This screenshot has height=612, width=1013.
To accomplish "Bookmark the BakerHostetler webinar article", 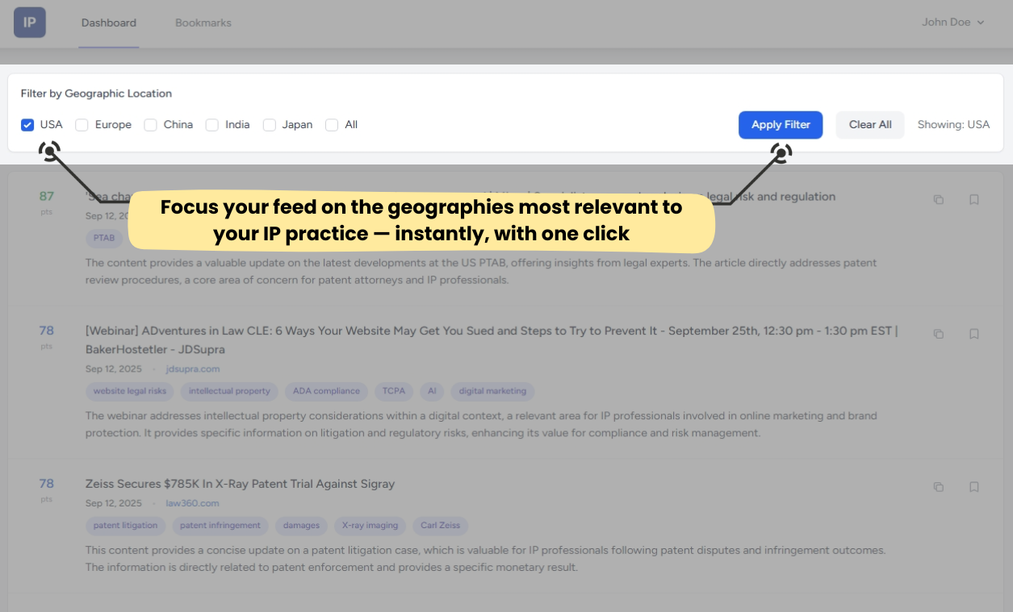I will point(973,333).
